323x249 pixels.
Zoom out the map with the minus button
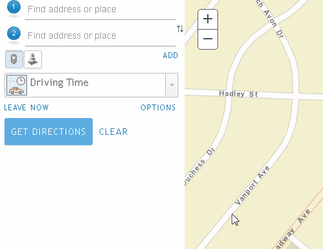pyautogui.click(x=208, y=39)
